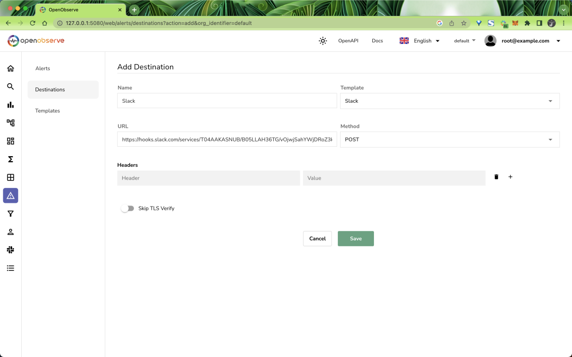Image resolution: width=572 pixels, height=357 pixels.
Task: Cancel adding the destination
Action: point(317,238)
